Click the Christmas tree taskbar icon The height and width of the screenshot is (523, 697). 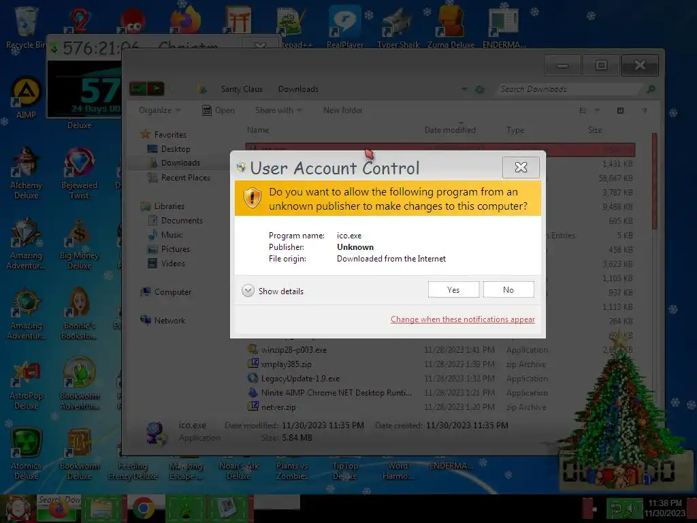coord(186,508)
